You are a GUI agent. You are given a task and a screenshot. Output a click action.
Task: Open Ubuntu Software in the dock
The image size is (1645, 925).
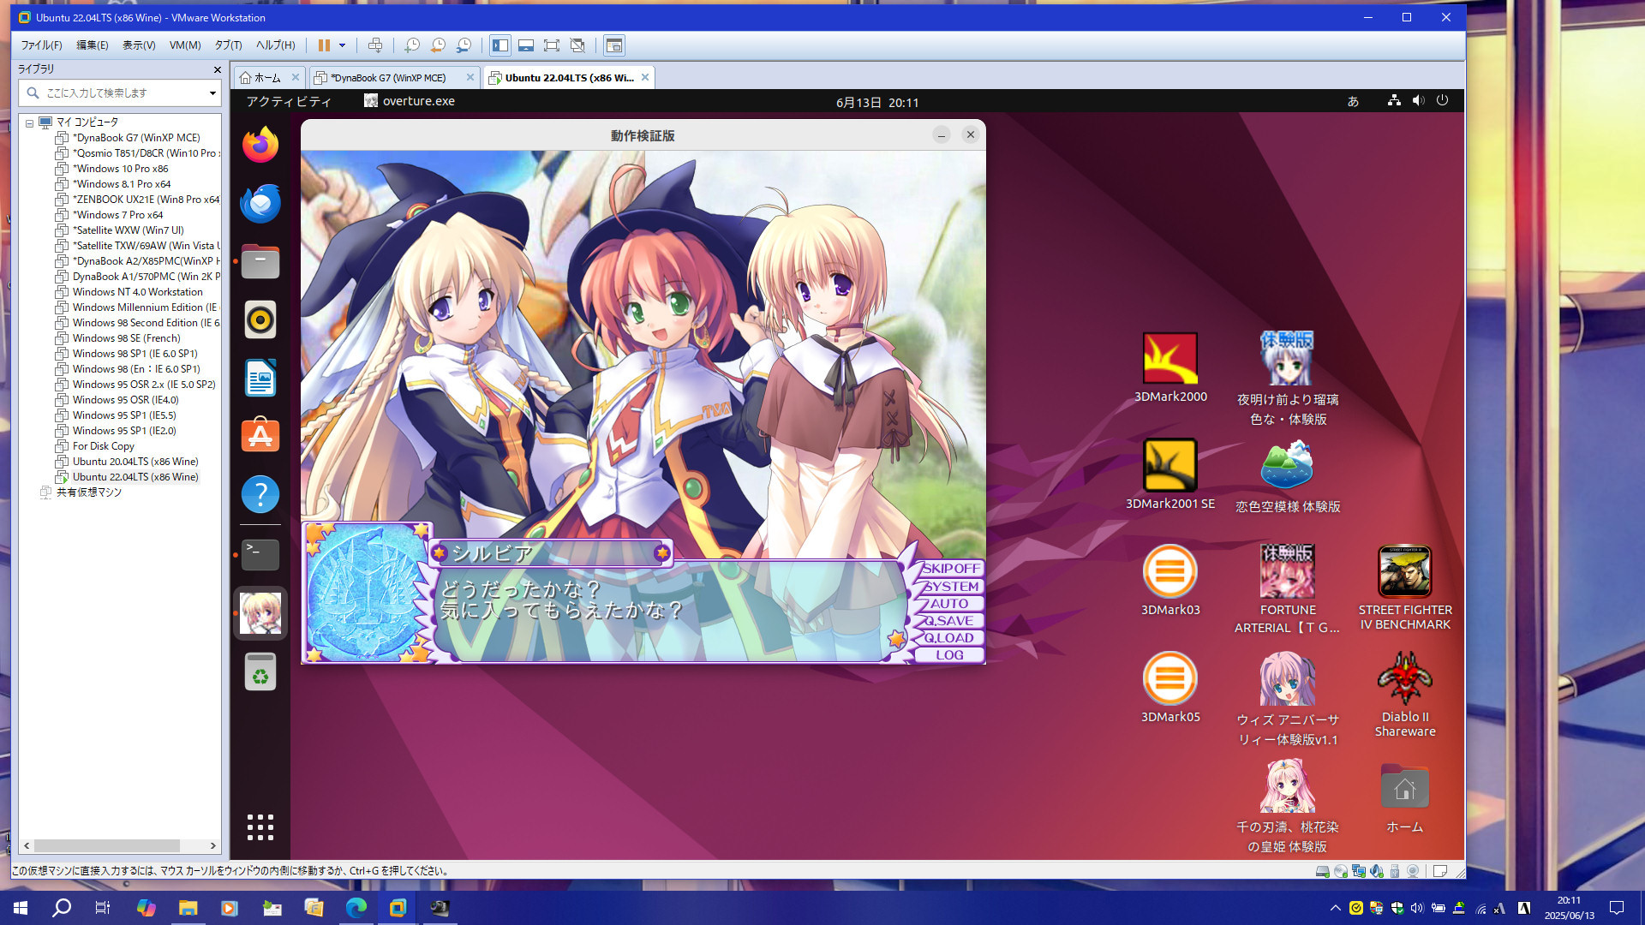(260, 437)
